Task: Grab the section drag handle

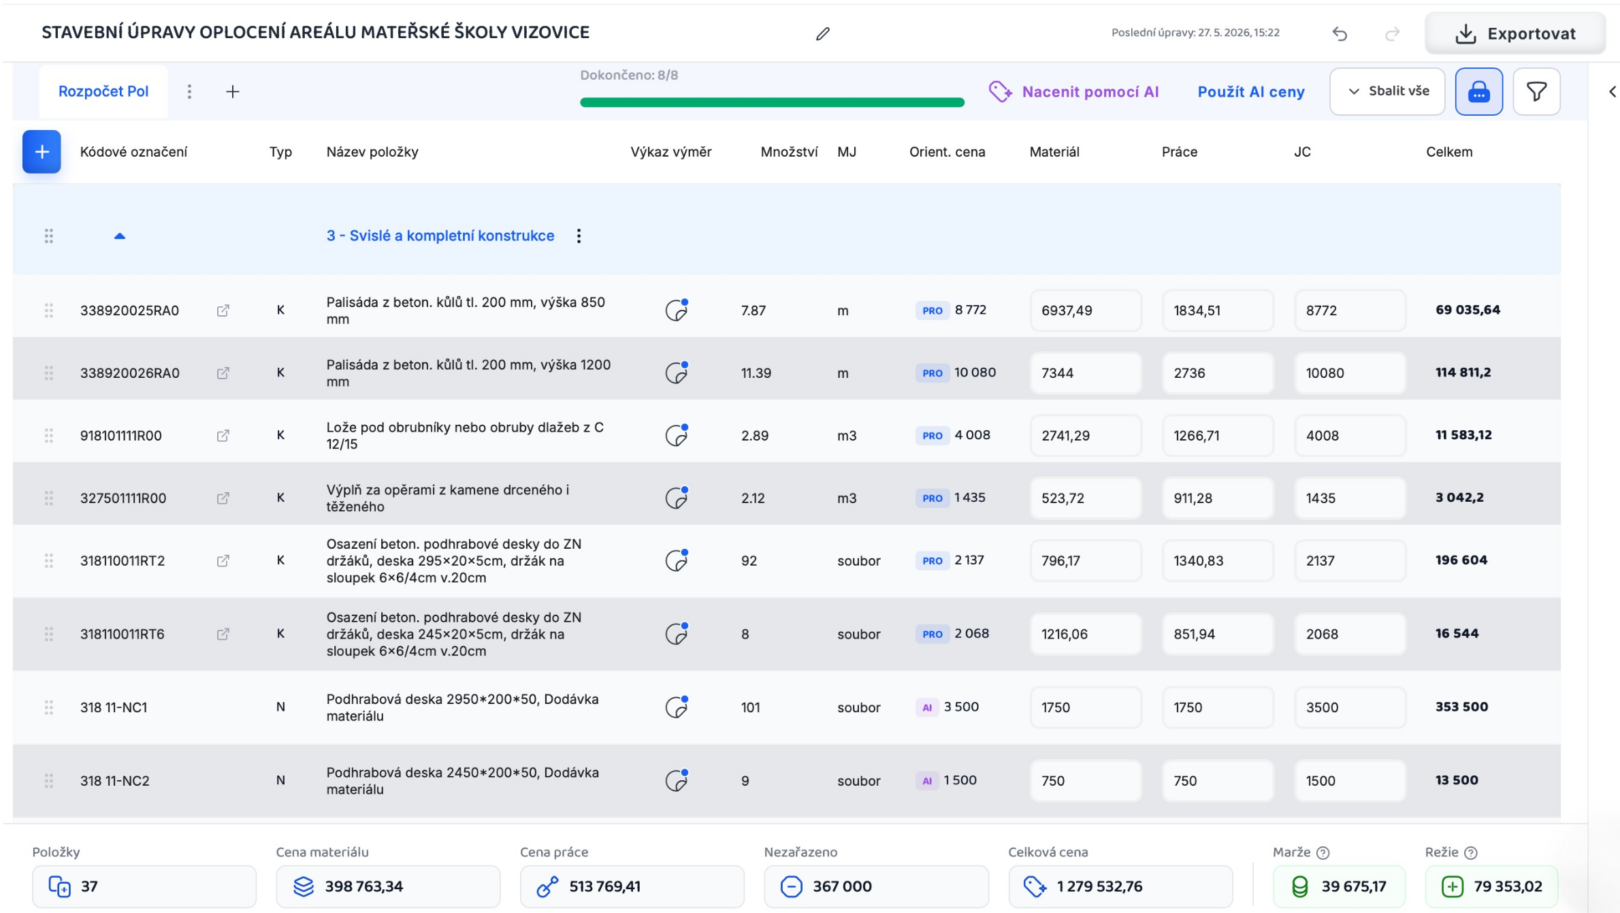Action: point(48,236)
